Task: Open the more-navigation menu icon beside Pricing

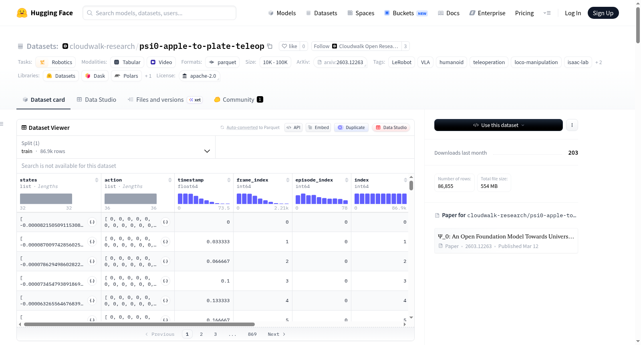Action: coord(547,13)
